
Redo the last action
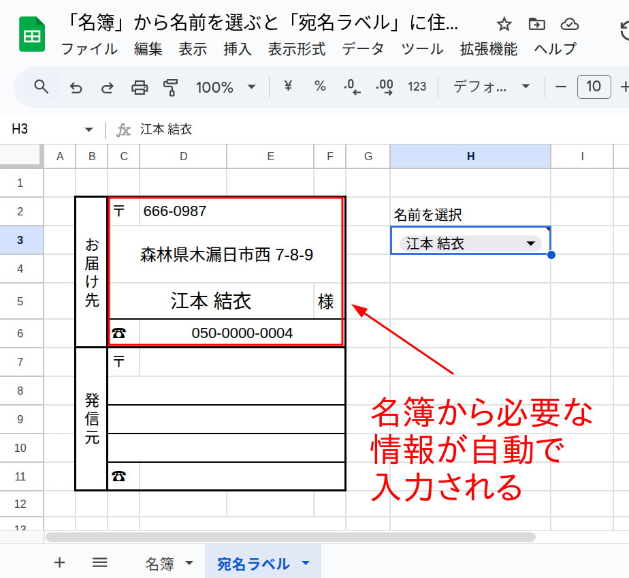click(x=107, y=87)
